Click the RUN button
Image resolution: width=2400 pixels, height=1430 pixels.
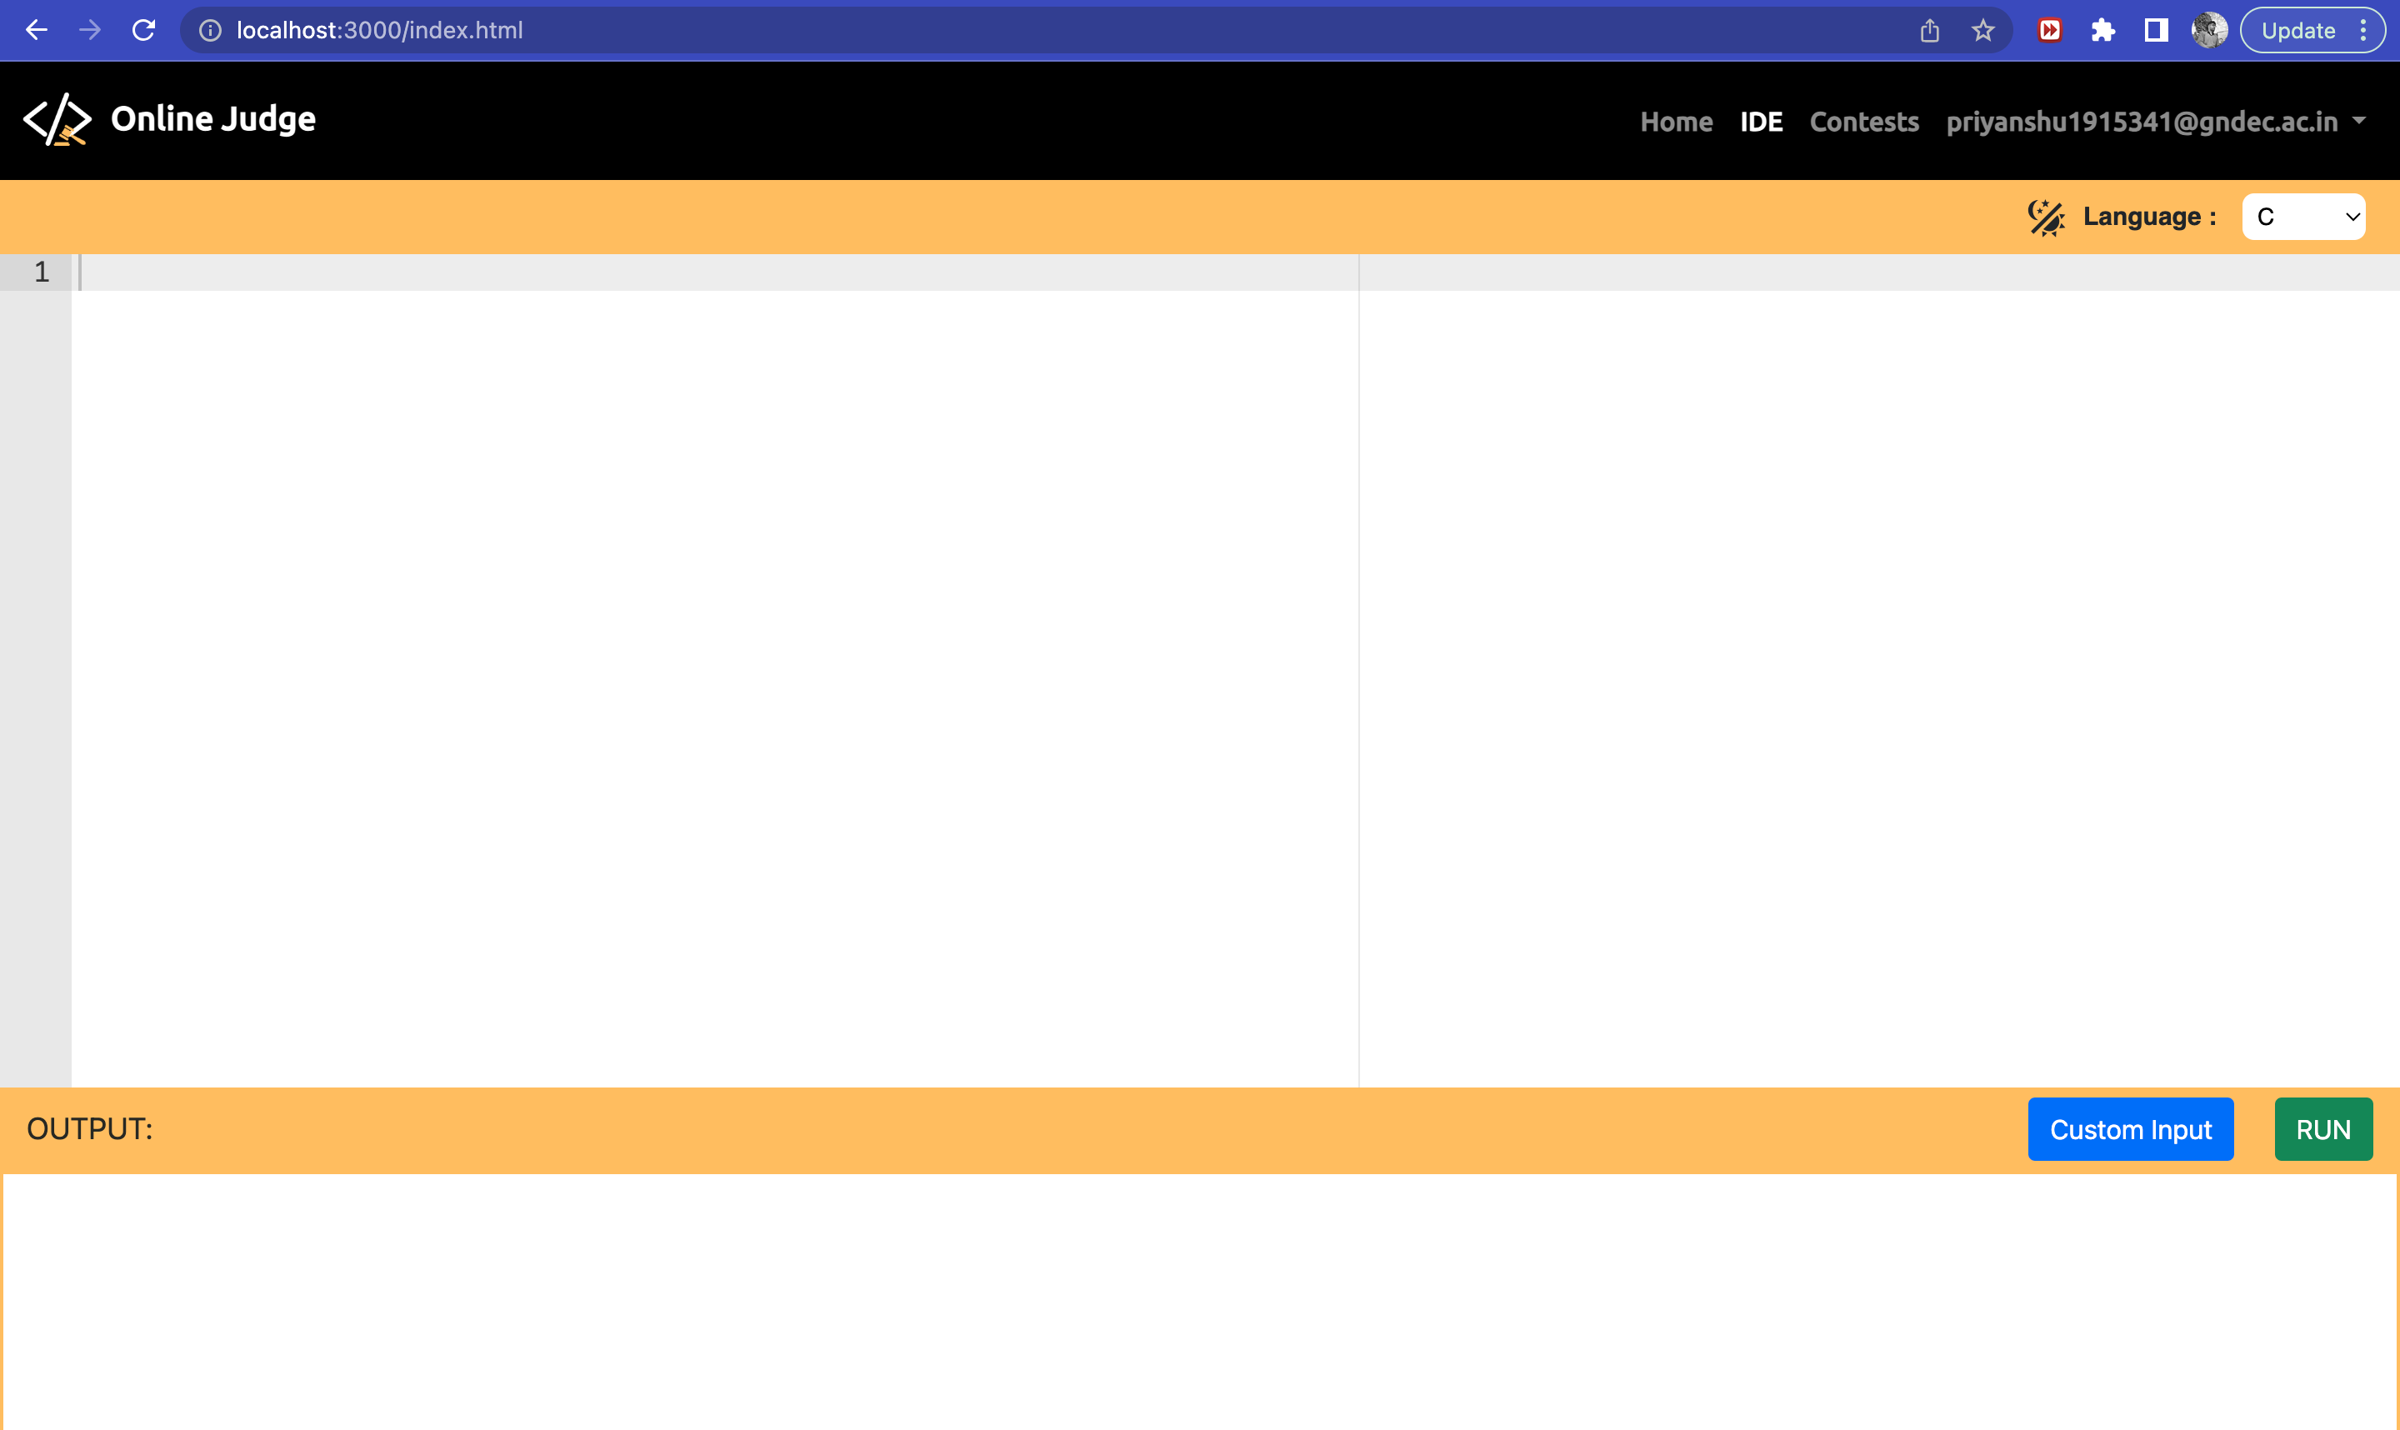2322,1128
